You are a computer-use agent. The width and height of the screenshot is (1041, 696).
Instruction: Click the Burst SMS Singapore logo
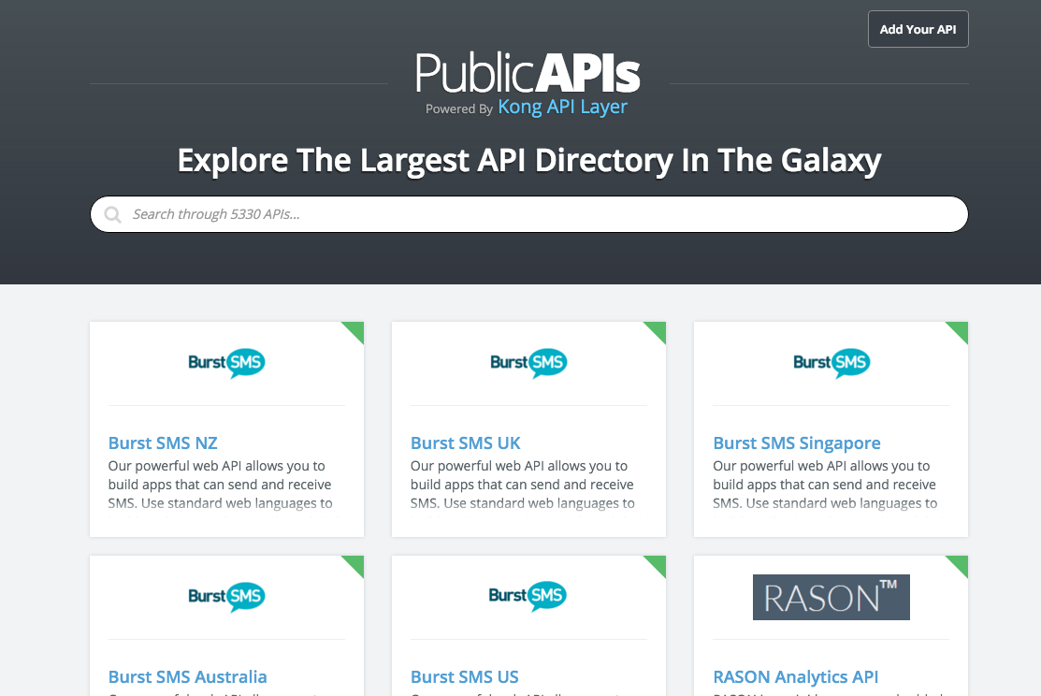point(831,362)
